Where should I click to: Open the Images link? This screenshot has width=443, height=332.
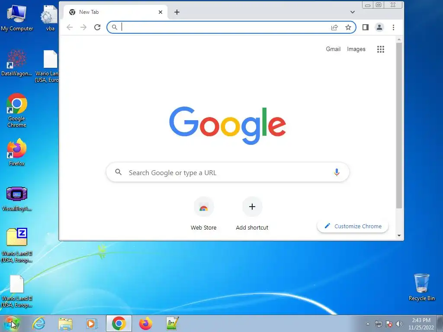356,49
